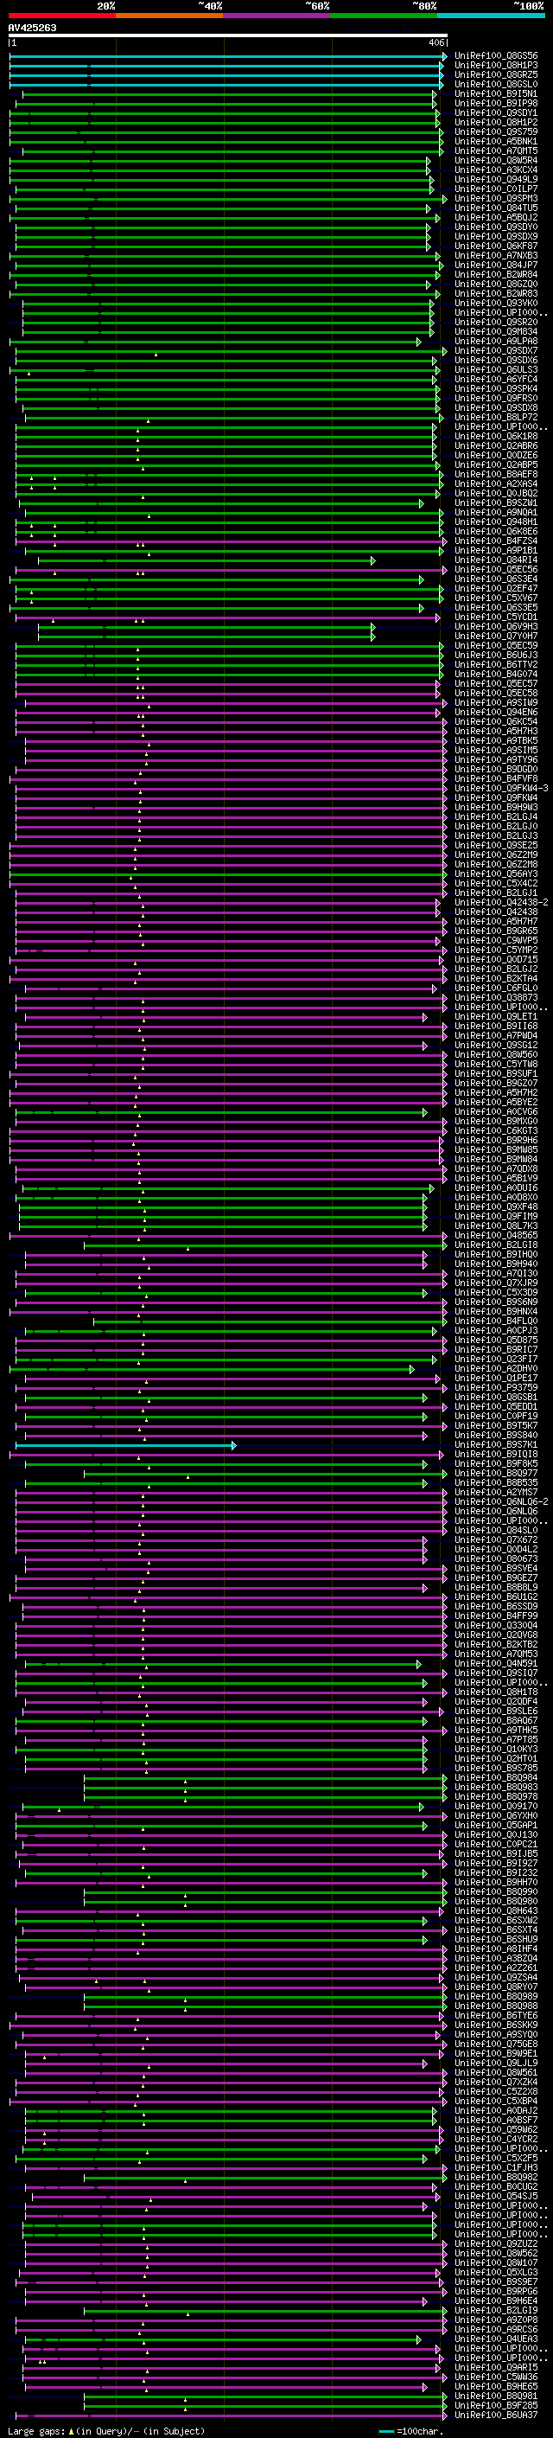
Task: Click the purple ~60% identity legend bar
Action: [277, 16]
